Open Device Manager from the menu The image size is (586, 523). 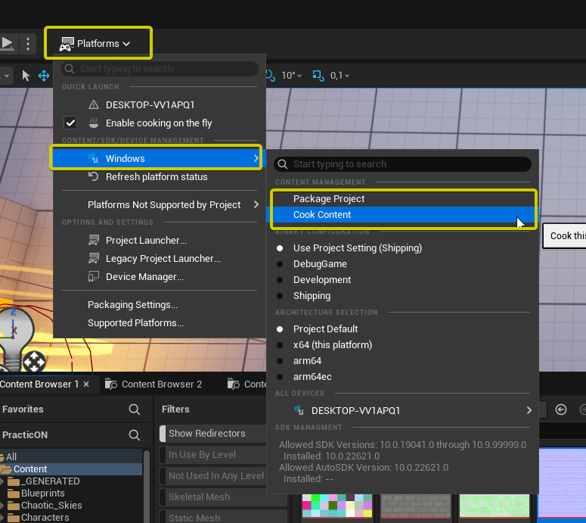(x=144, y=277)
